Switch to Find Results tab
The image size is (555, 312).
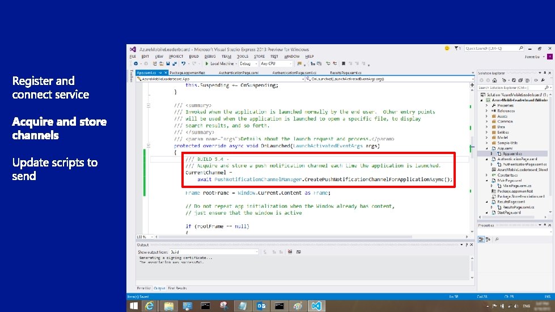[177, 288]
